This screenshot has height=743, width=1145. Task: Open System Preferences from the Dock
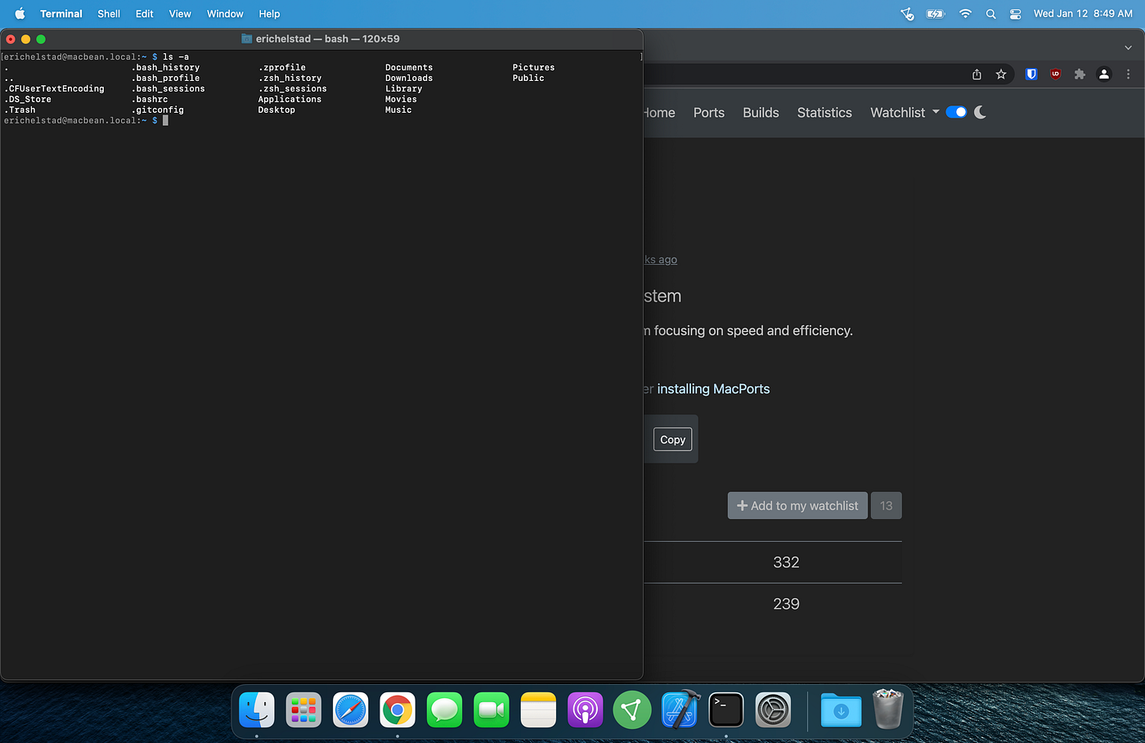click(773, 709)
